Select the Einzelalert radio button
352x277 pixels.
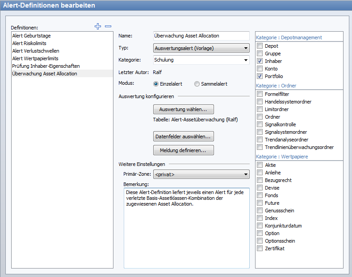pos(156,83)
